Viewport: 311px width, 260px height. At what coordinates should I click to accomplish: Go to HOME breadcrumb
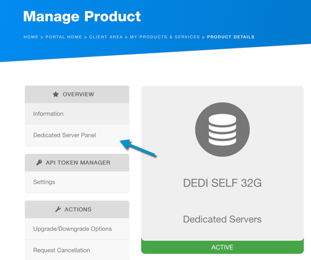pos(31,37)
